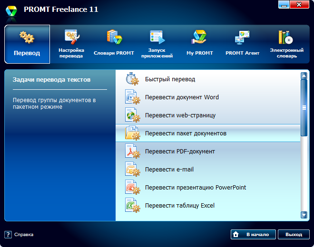The height and width of the screenshot is (247, 314).
Task: Click the Выход button
Action: click(x=294, y=234)
